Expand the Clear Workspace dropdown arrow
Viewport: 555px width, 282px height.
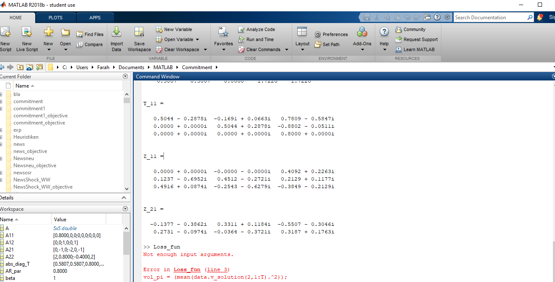[205, 50]
